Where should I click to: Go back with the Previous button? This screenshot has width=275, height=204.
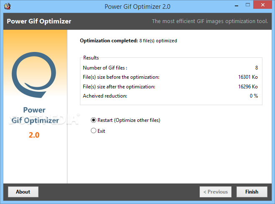216,192
